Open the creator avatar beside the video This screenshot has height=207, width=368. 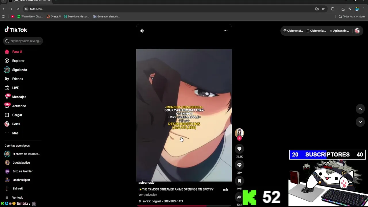pos(239,133)
